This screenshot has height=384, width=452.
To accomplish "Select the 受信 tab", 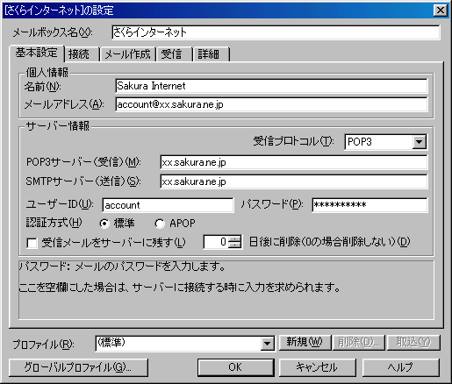I will point(174,54).
